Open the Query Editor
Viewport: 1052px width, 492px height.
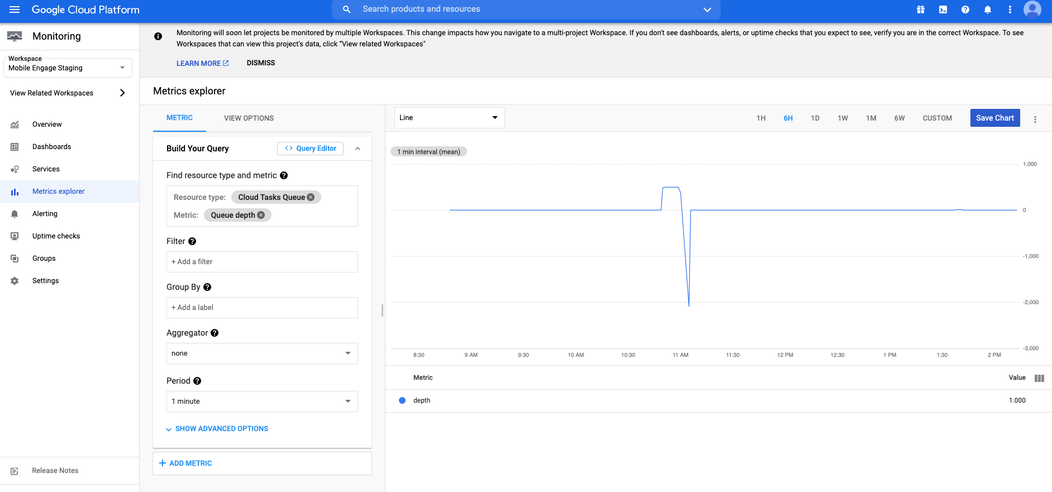pyautogui.click(x=310, y=149)
